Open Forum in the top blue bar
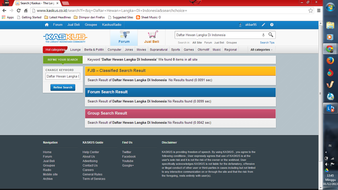 pyautogui.click(x=58, y=25)
